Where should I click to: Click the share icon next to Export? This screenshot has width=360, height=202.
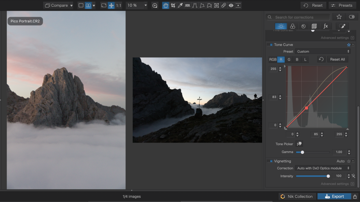[355, 196]
